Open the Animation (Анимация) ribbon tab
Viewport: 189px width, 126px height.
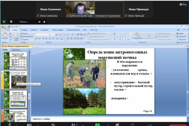[44, 30]
